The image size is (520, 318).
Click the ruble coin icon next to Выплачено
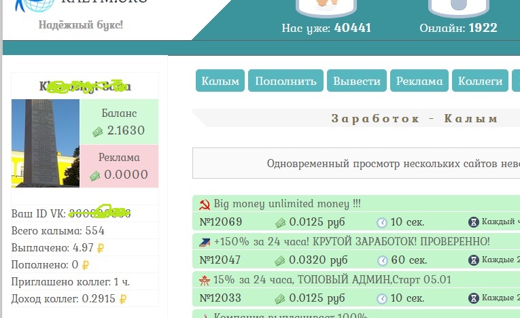100,248
